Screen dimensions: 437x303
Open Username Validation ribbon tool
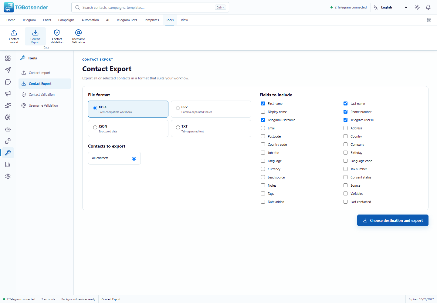[79, 36]
